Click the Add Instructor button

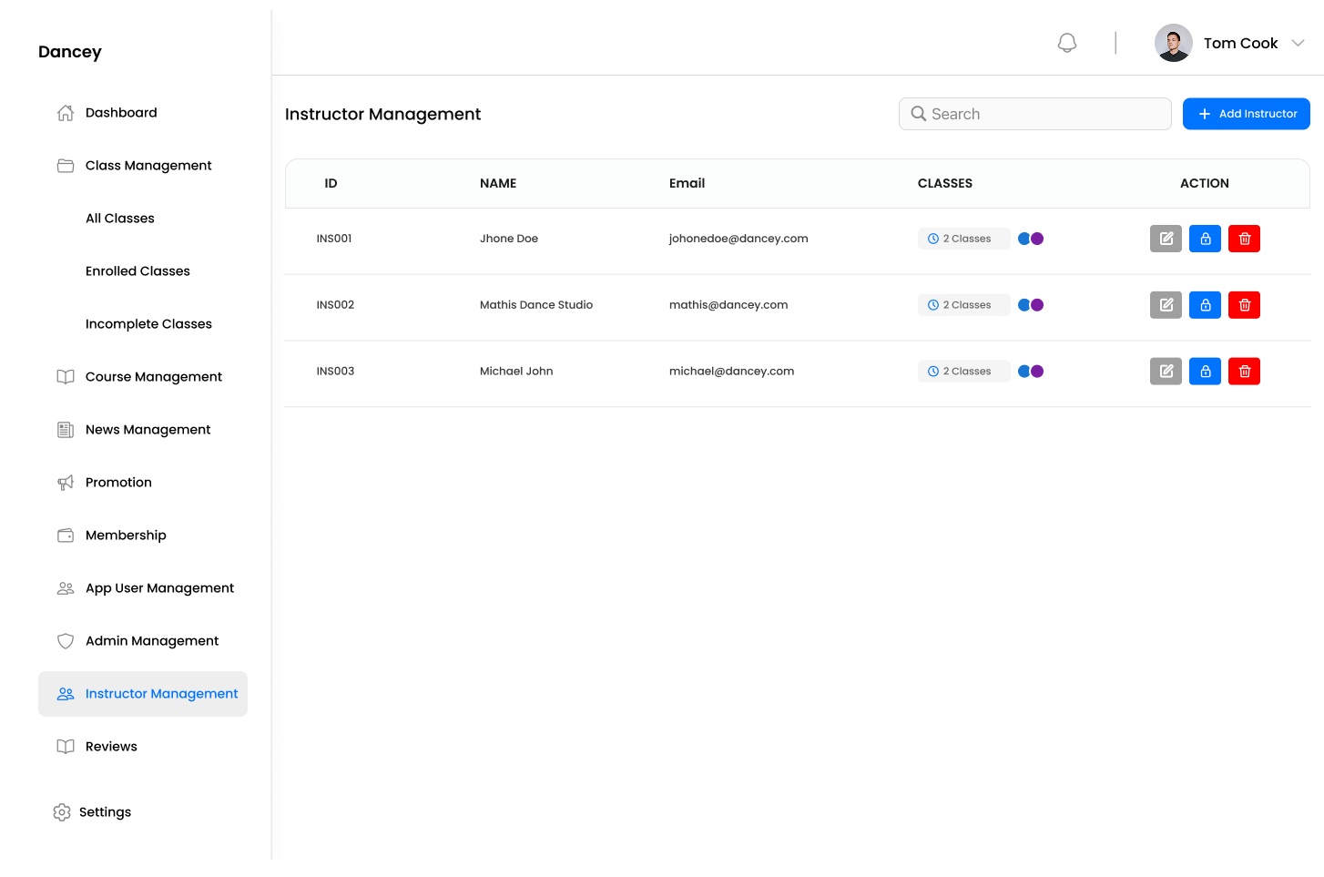tap(1246, 113)
